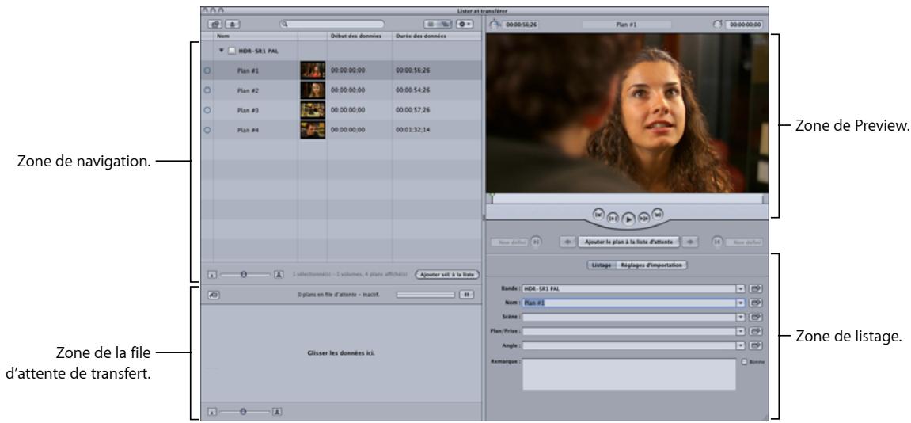Click the destination bin icon in queue zone
Image resolution: width=911 pixels, height=423 pixels.
(213, 295)
